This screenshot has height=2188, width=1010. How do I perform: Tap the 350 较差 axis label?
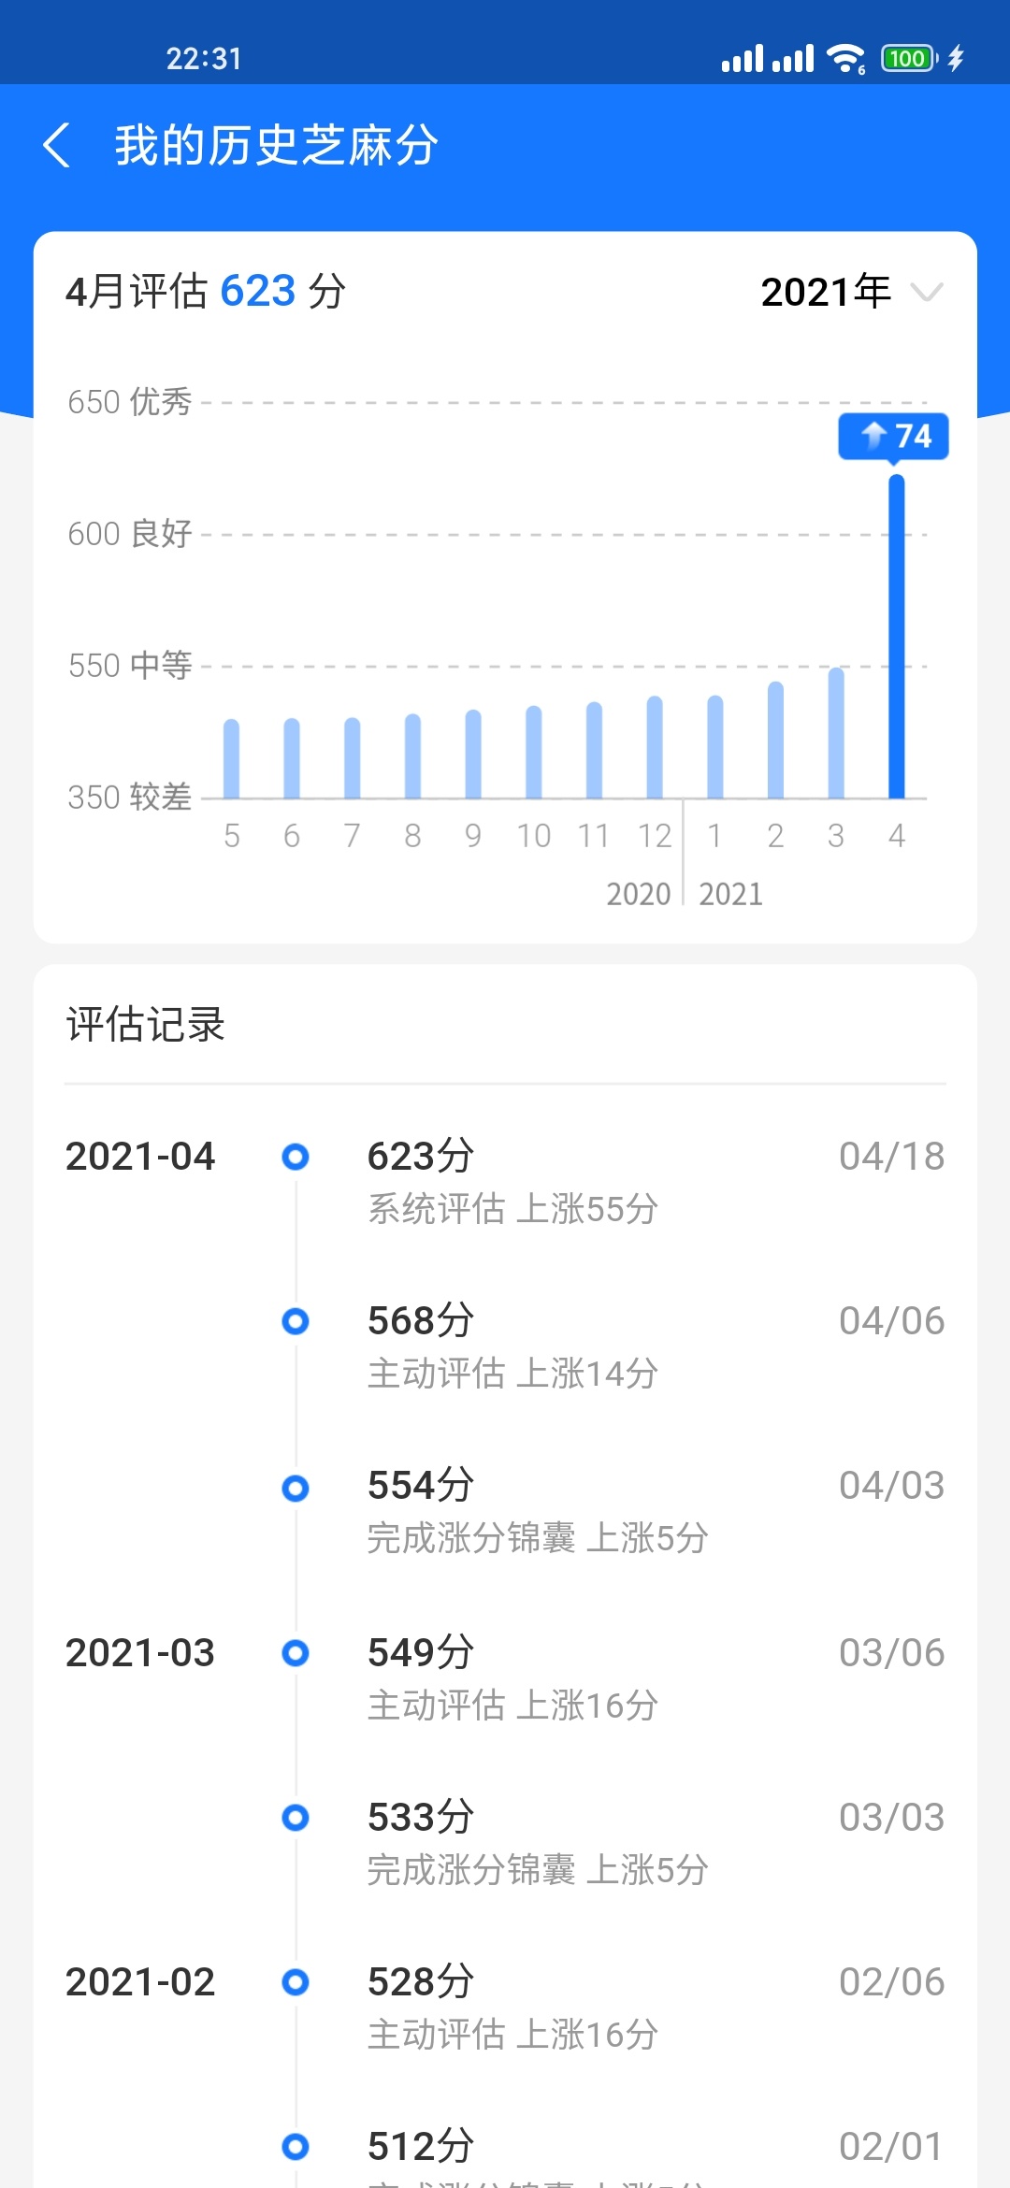coord(130,798)
